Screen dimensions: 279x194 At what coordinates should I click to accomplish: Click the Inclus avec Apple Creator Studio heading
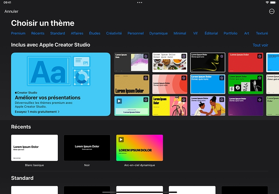coord(51,45)
